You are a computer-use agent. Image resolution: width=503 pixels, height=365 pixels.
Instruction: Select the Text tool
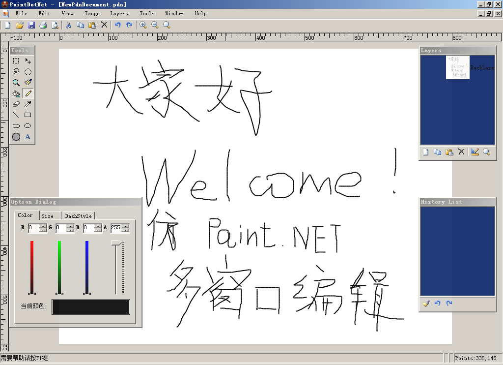coord(28,137)
